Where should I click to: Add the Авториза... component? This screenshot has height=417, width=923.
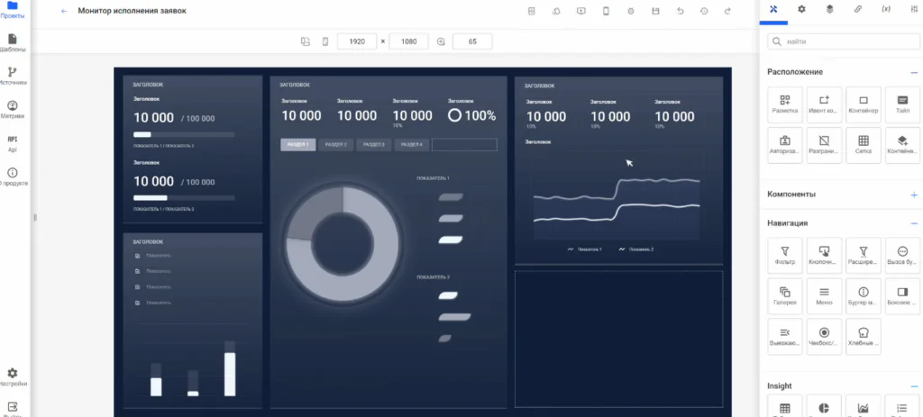tap(785, 145)
